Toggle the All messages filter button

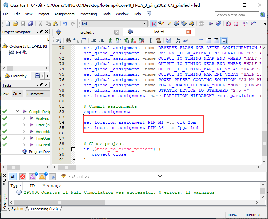click(13, 177)
